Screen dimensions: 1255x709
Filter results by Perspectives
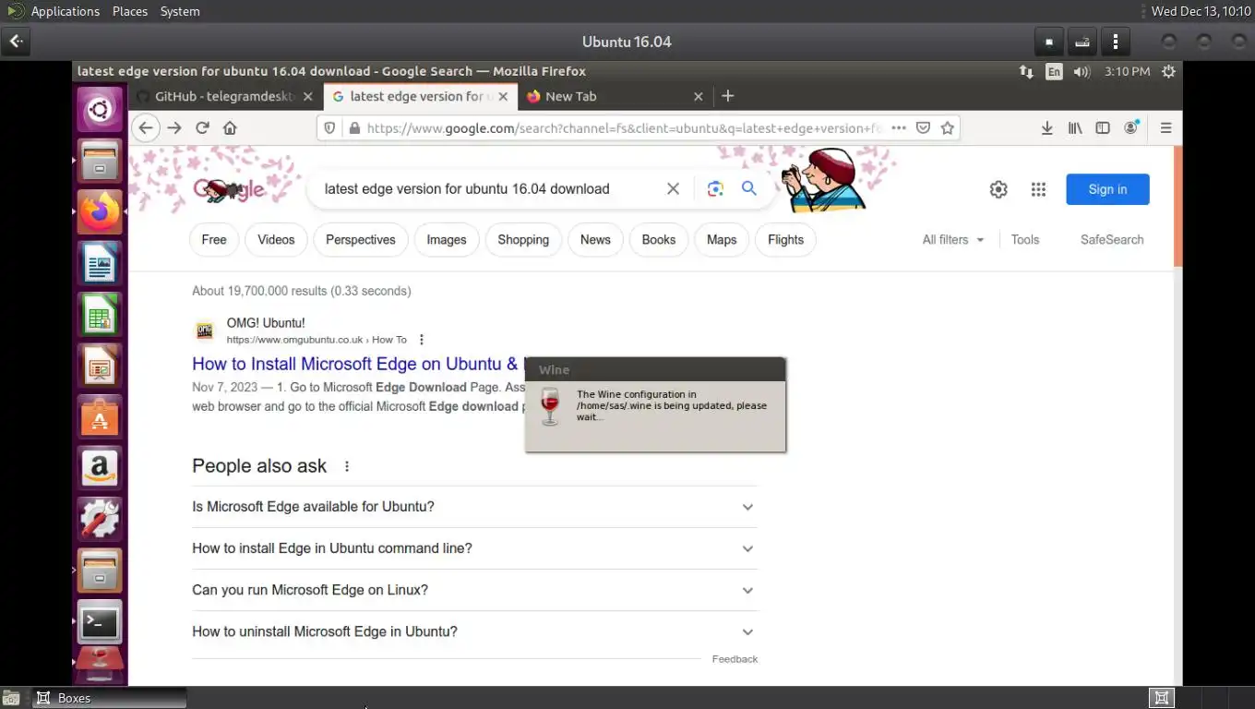point(361,239)
